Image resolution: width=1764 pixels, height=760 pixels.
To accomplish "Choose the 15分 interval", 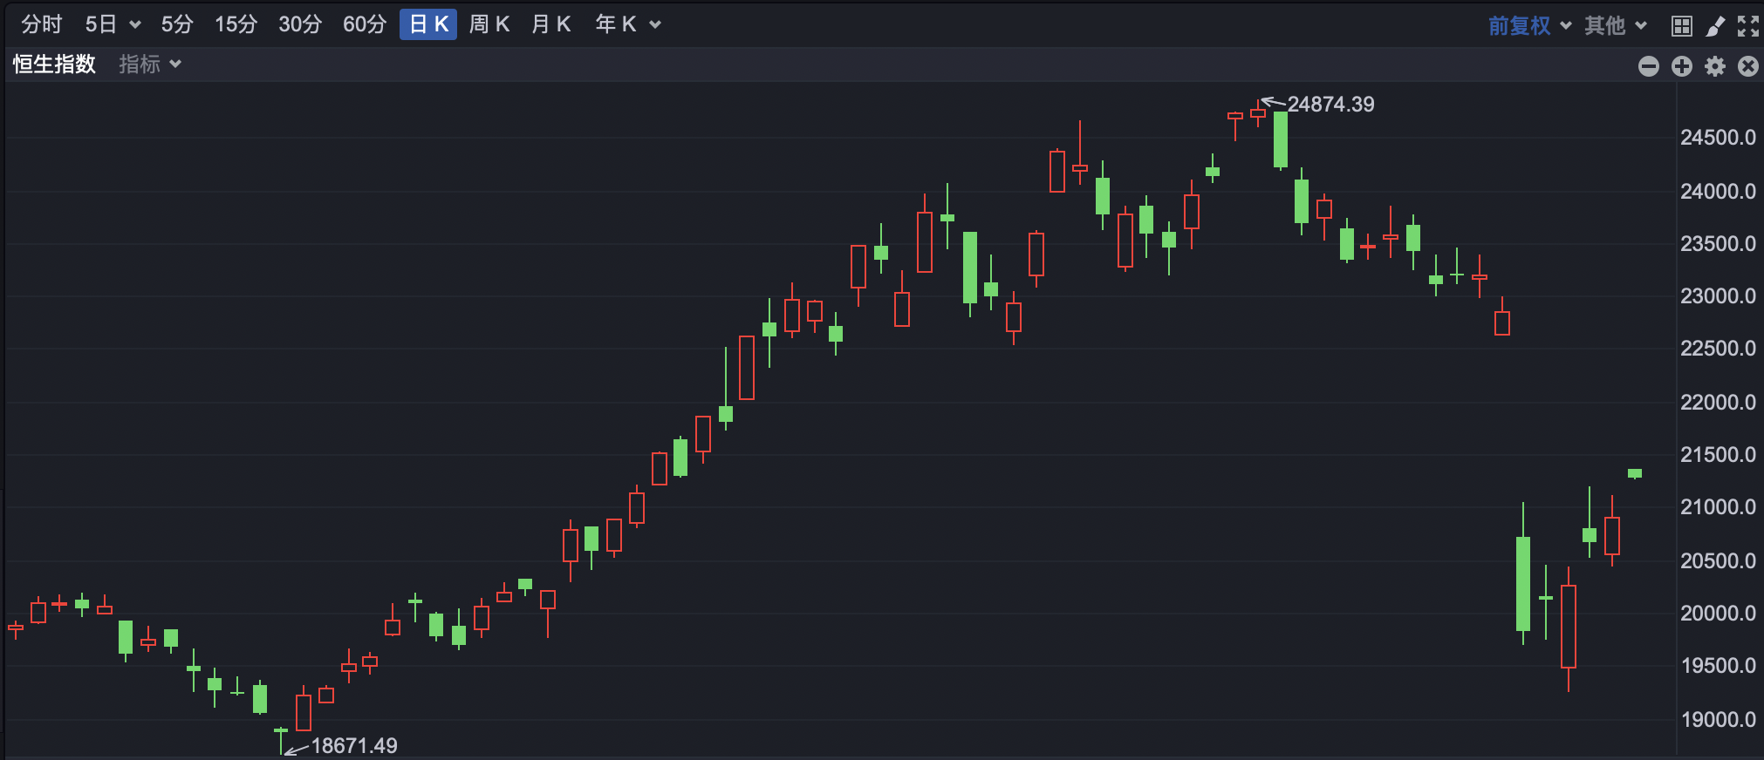I will (236, 24).
